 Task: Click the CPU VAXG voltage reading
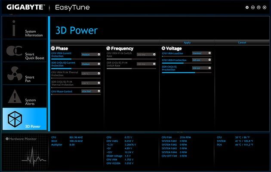[129, 141]
